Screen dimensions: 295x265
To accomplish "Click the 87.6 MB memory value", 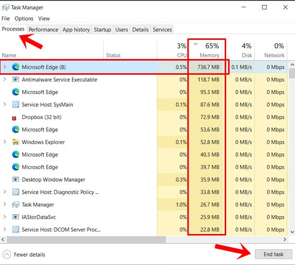I will coord(209,105).
